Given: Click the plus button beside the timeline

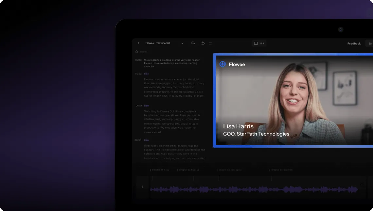Looking at the screenshot, I should click(142, 187).
